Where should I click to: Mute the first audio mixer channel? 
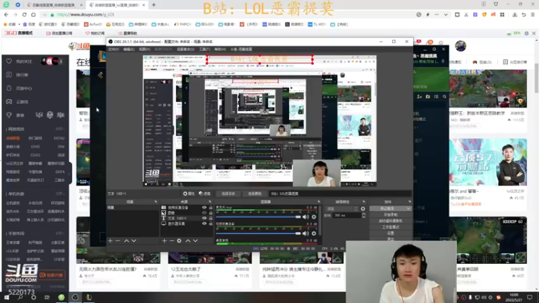306,217
